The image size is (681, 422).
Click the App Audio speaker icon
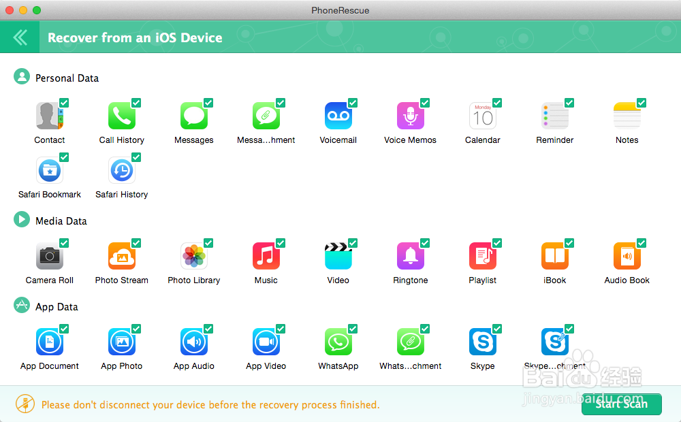coord(193,342)
